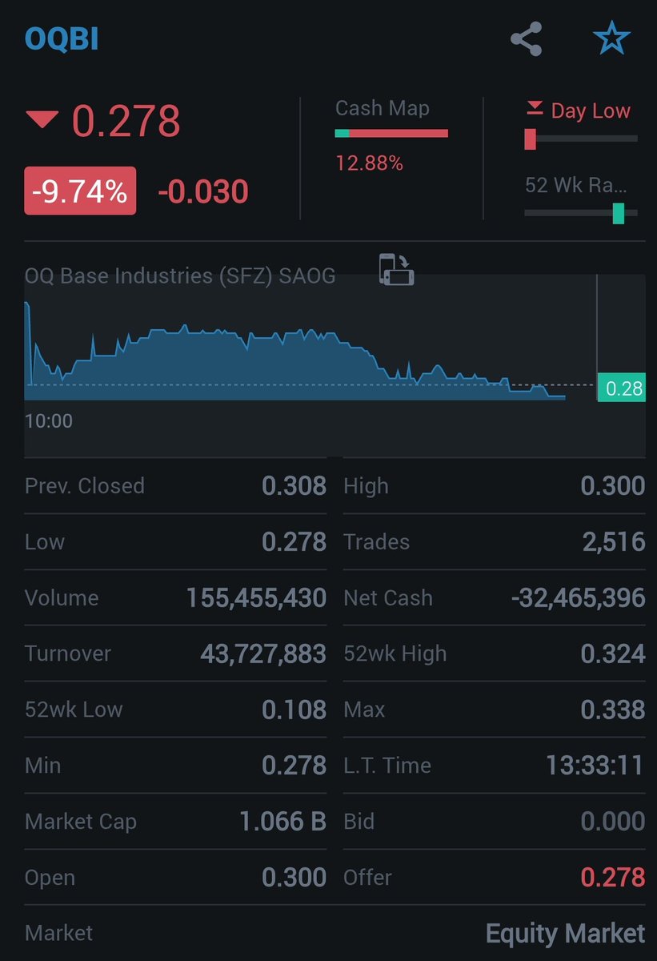Tap the Max value 0.338
This screenshot has height=961, width=657.
[x=613, y=710]
